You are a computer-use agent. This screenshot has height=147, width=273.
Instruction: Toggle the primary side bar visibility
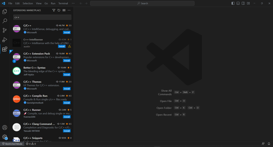point(233,3)
